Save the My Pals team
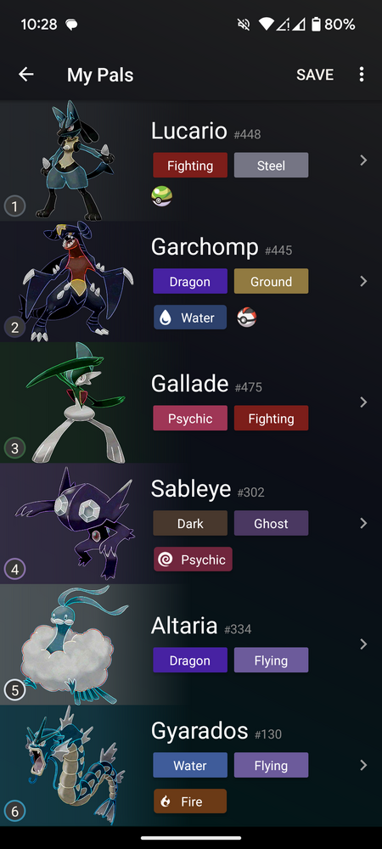This screenshot has height=849, width=382. [x=315, y=75]
